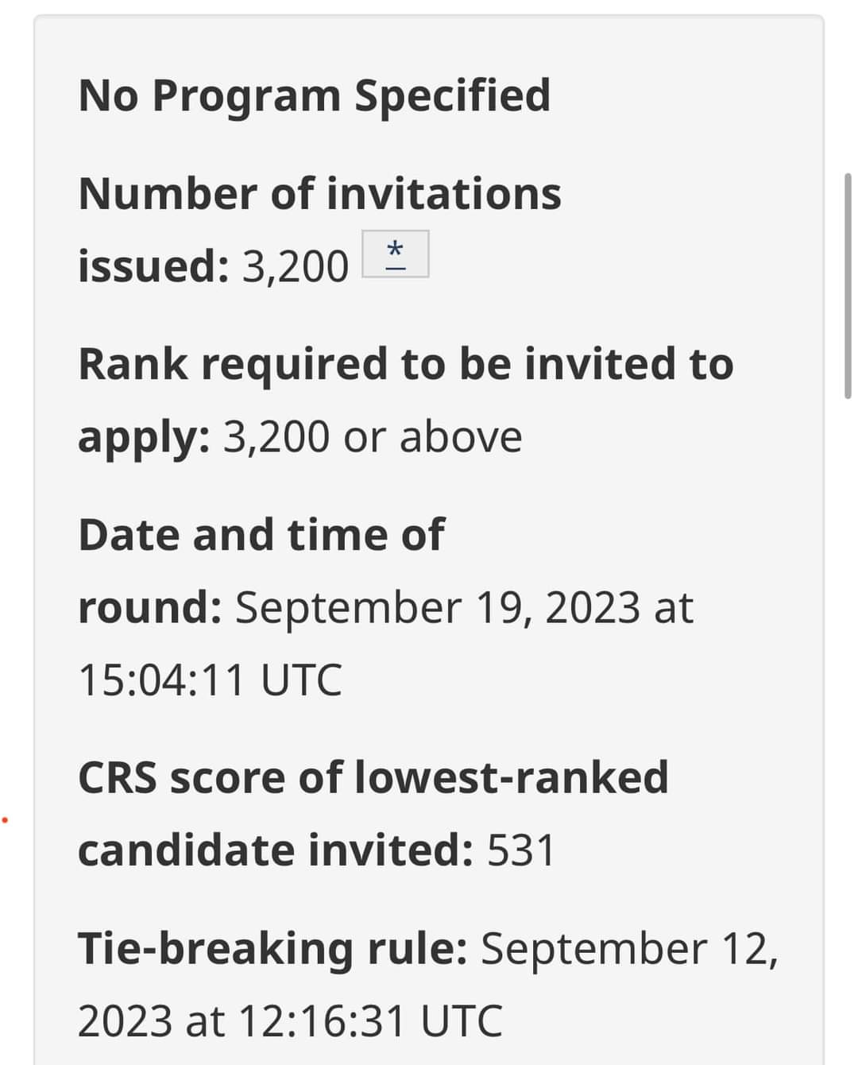
Task: Select the "September 19, 2023 at" date text
Action: coord(465,608)
